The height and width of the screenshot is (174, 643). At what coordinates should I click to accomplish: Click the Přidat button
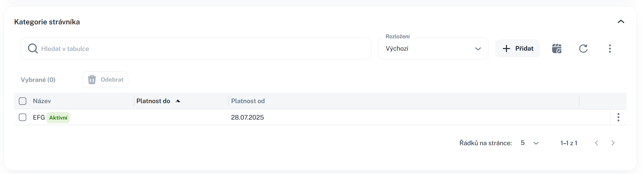click(518, 48)
